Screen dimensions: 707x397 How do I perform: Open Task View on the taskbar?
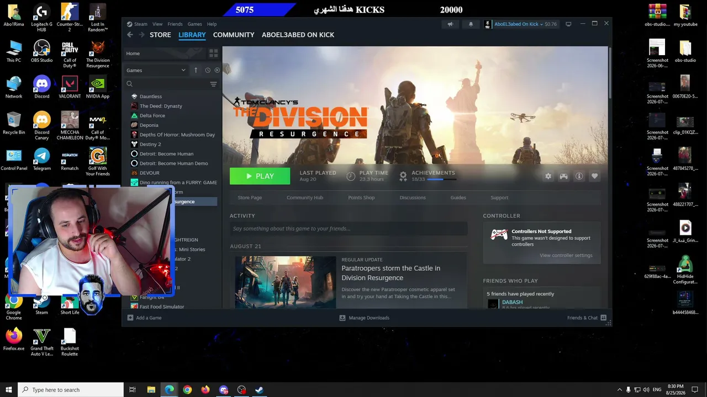[133, 390]
